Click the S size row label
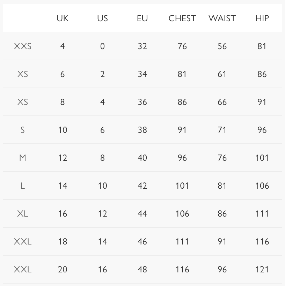This screenshot has height=286, width=285. 23,130
